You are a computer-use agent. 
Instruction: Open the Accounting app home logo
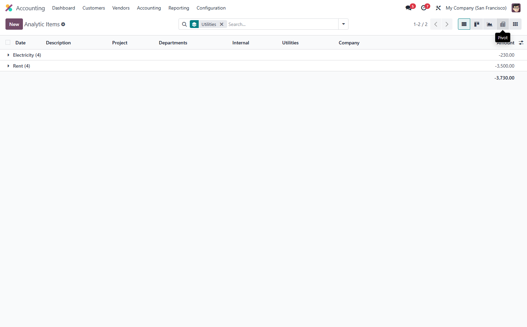coord(9,8)
